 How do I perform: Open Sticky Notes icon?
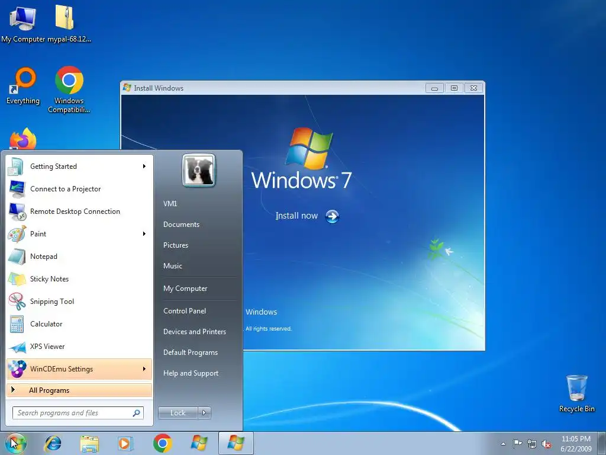pyautogui.click(x=17, y=279)
